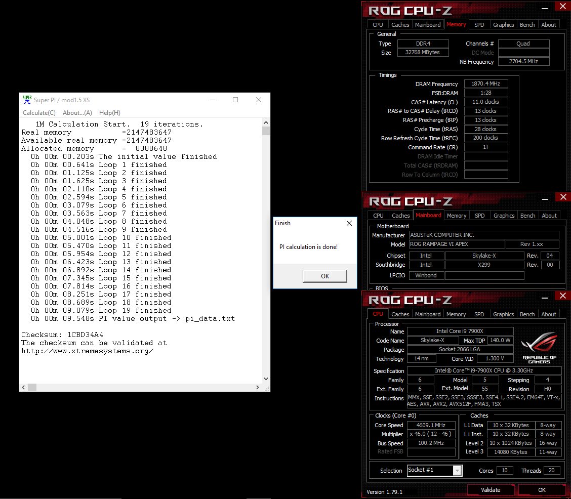Close the Super PI window

pyautogui.click(x=259, y=100)
